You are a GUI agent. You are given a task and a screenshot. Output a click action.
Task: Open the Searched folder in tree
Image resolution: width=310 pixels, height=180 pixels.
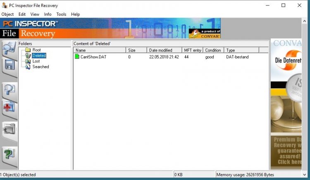point(41,66)
